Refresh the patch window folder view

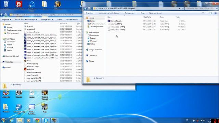[182, 9]
